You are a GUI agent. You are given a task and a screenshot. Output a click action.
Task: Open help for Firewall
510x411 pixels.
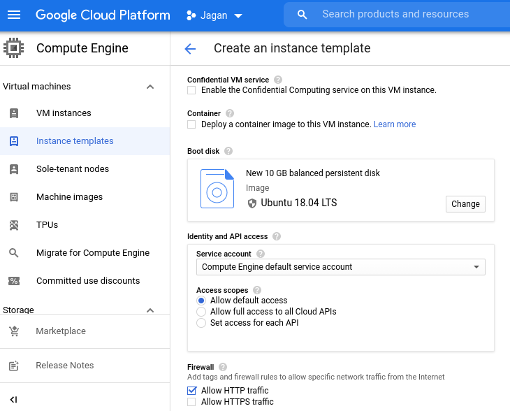(x=223, y=367)
